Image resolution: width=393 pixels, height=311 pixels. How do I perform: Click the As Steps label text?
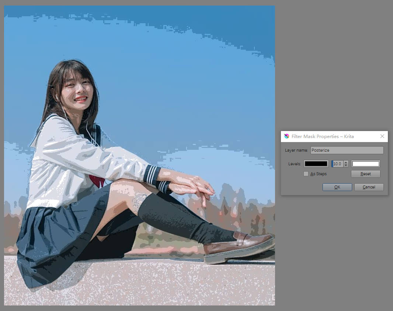[x=319, y=174]
